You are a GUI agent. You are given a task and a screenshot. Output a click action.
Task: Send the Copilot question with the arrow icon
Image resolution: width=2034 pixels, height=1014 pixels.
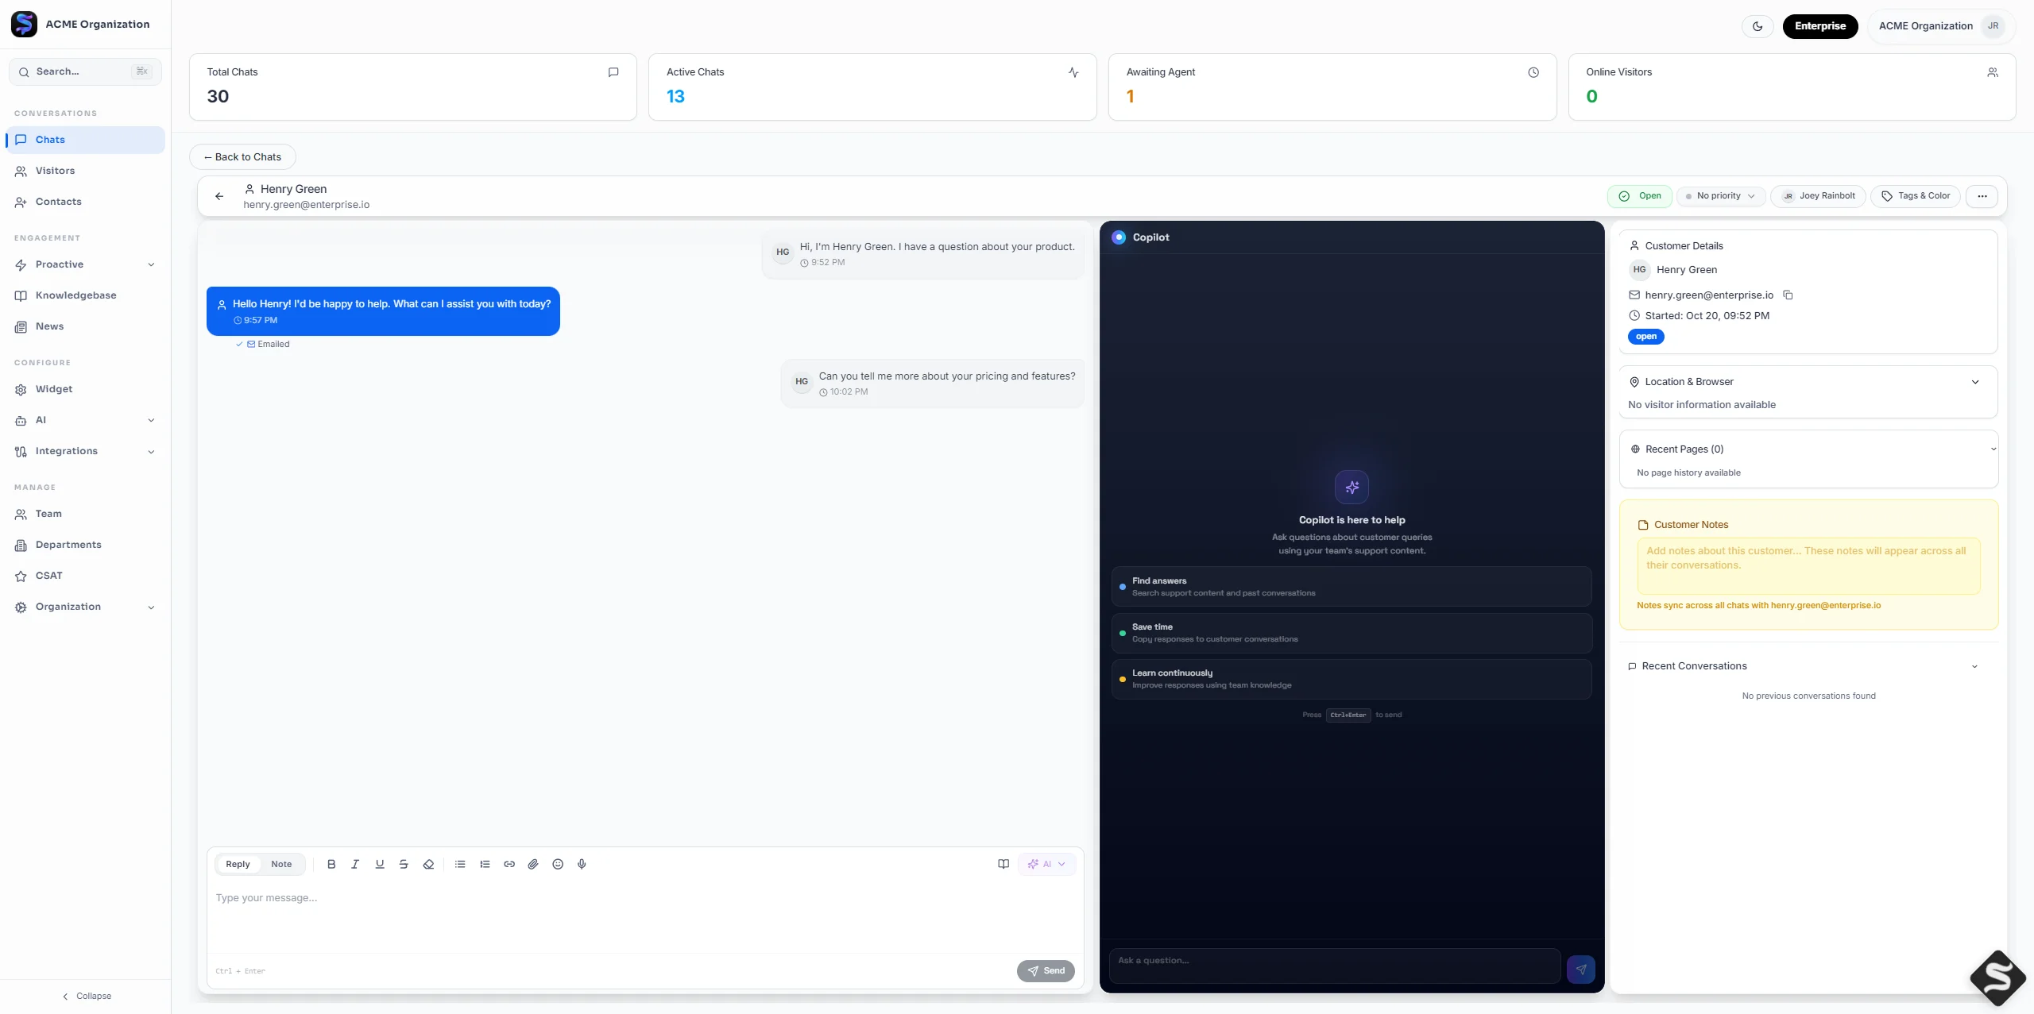1581,969
